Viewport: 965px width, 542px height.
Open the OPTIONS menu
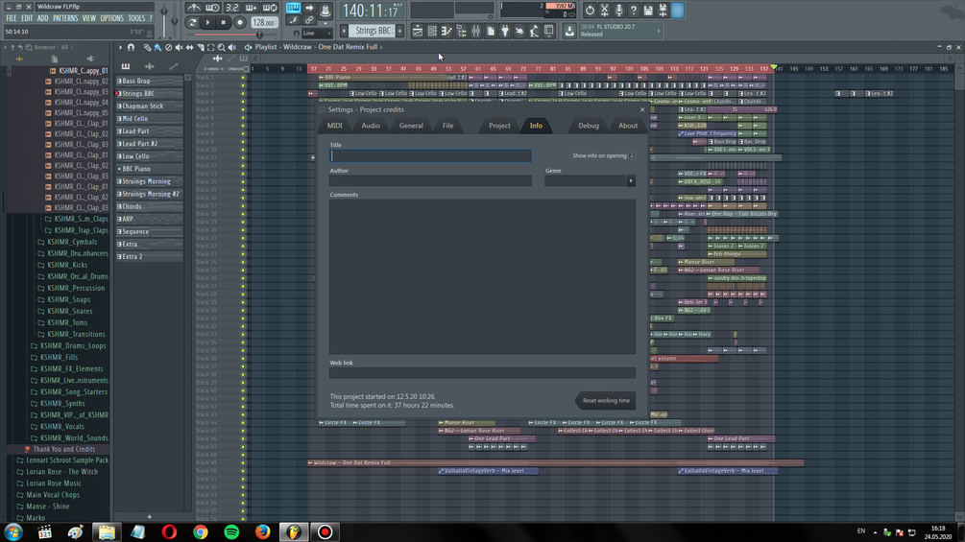(111, 18)
